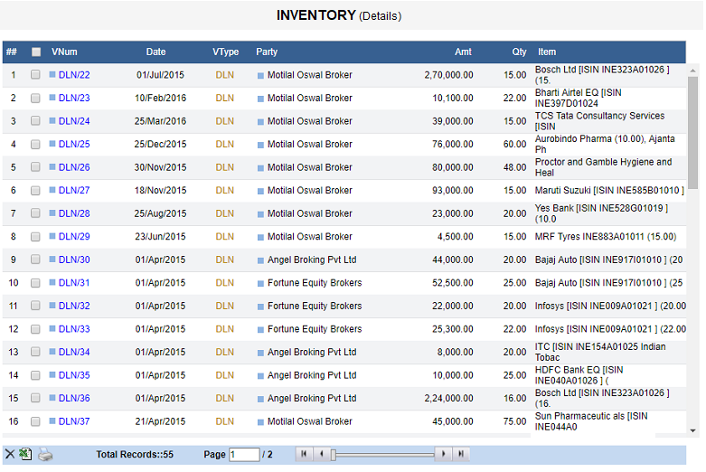Sort by Qty column header
Viewport: 706px width, 472px height.
click(x=519, y=52)
